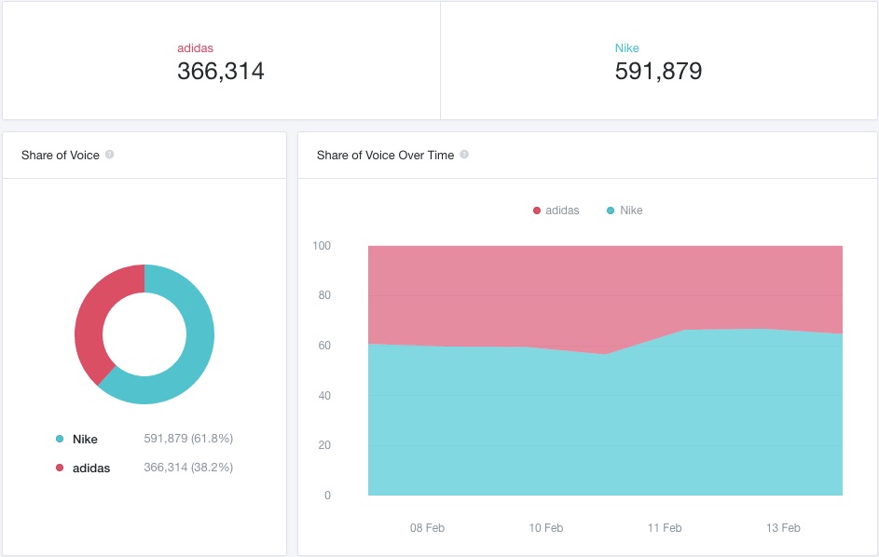Select the 10 Feb date label
879x557 pixels.
click(546, 528)
